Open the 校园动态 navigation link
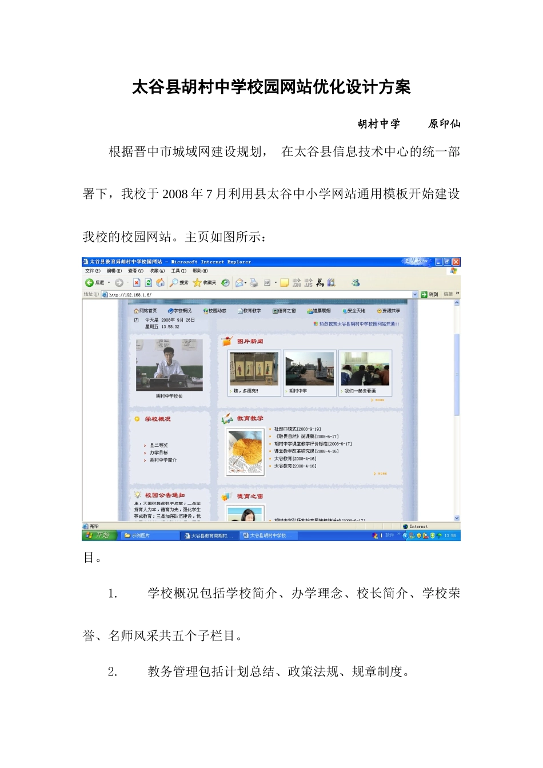Image resolution: width=543 pixels, height=768 pixels. pos(215,311)
